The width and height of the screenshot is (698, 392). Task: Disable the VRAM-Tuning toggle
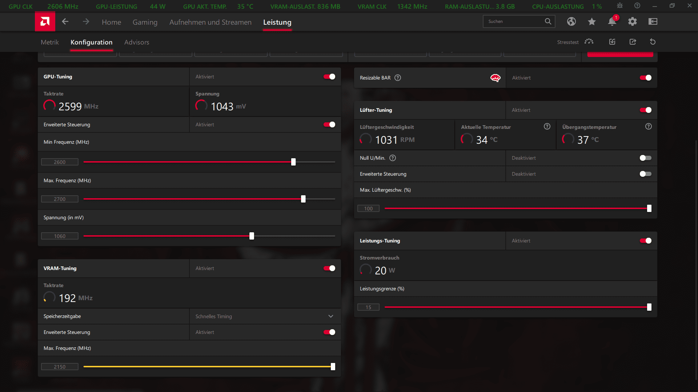click(329, 268)
